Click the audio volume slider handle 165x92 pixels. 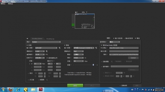(x=93, y=65)
